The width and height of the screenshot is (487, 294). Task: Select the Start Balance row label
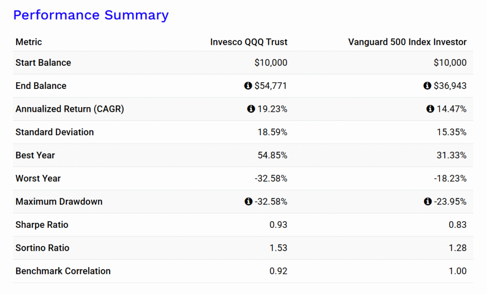point(43,62)
